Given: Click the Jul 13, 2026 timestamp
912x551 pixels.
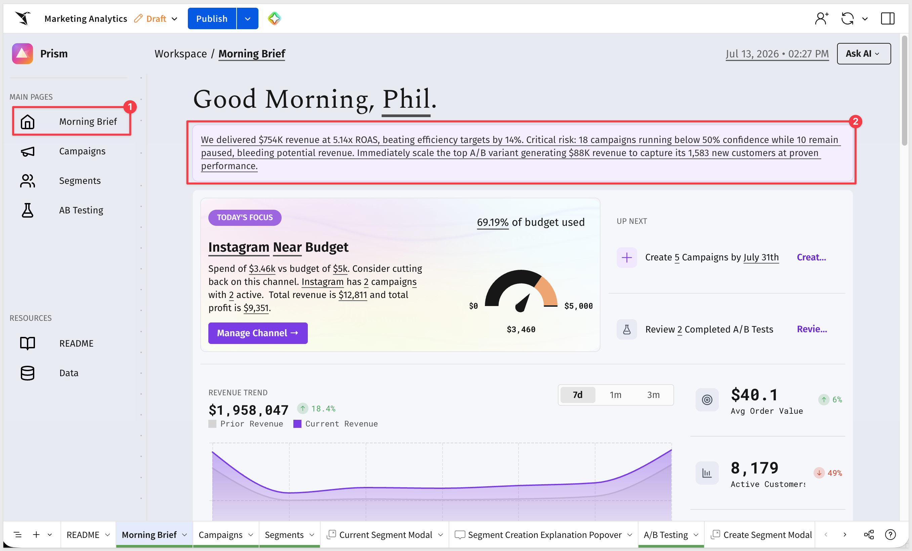Looking at the screenshot, I should [777, 54].
